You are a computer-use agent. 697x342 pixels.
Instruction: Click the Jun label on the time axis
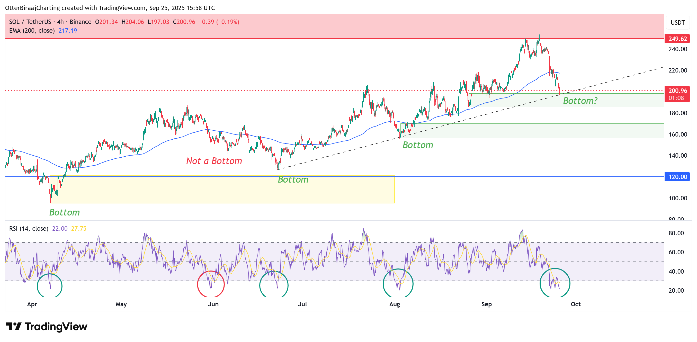click(x=213, y=304)
